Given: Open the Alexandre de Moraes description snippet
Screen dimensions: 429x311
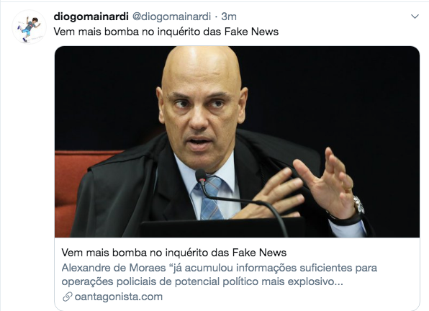Looking at the screenshot, I should tap(219, 274).
